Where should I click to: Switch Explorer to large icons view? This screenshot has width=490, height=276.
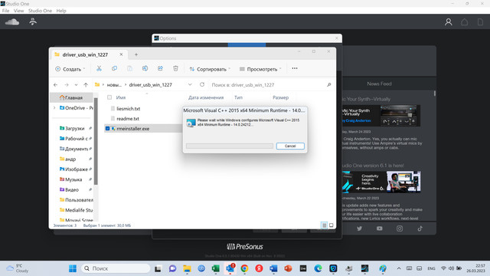(332, 225)
